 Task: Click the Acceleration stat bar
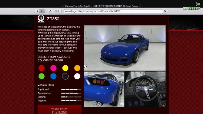click(71, 93)
